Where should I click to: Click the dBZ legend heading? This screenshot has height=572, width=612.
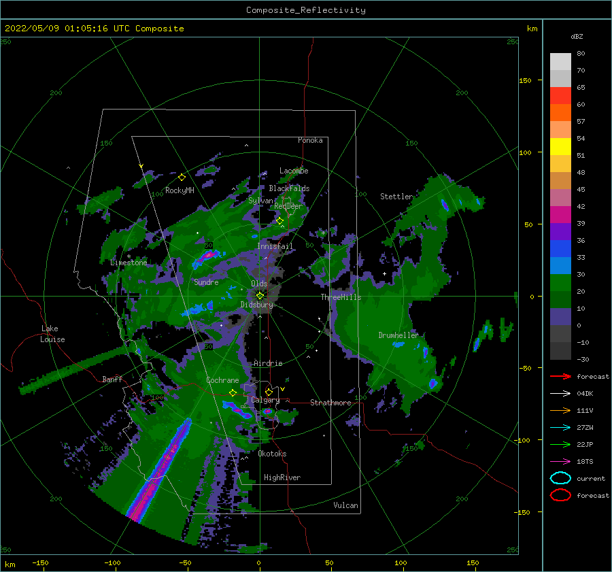(577, 36)
